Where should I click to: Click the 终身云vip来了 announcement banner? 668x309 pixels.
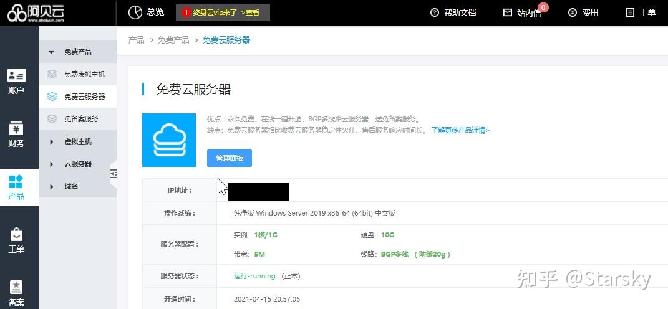223,12
